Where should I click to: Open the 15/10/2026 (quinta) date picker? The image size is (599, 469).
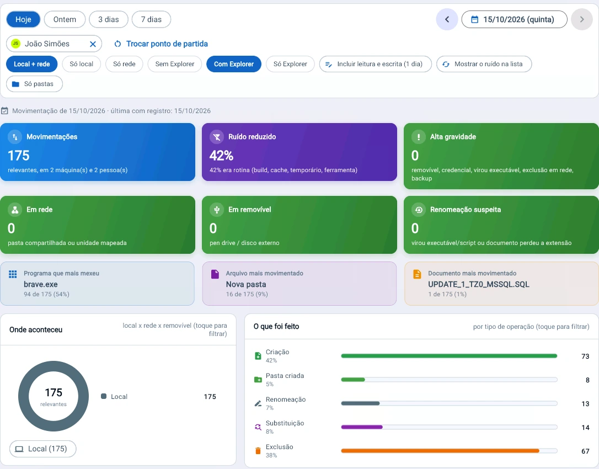click(x=514, y=19)
